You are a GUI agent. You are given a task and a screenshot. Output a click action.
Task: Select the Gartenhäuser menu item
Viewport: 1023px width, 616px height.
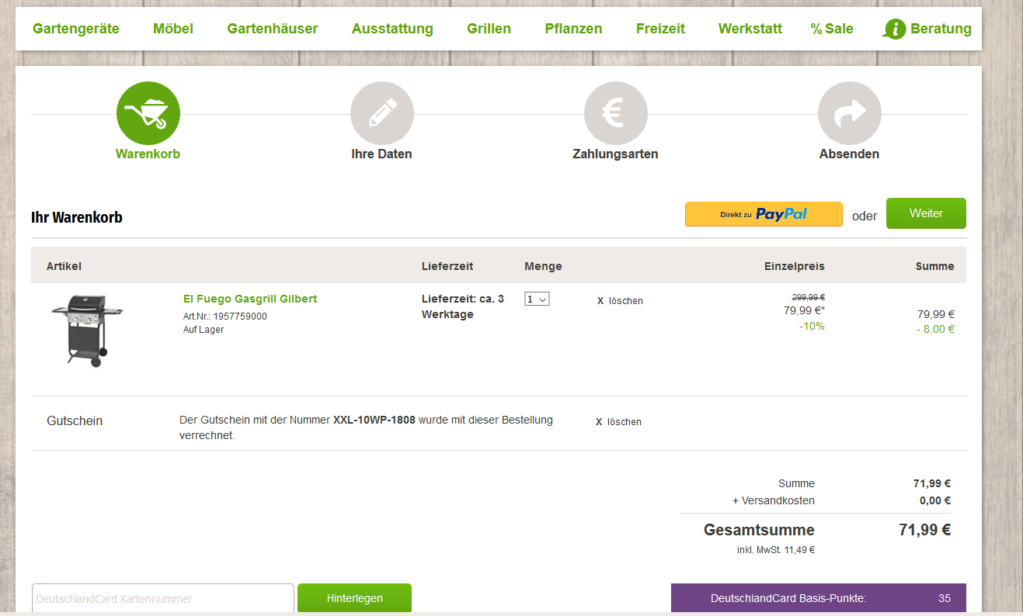[273, 29]
